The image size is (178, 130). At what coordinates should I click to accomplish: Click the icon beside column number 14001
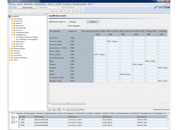coord(95,34)
